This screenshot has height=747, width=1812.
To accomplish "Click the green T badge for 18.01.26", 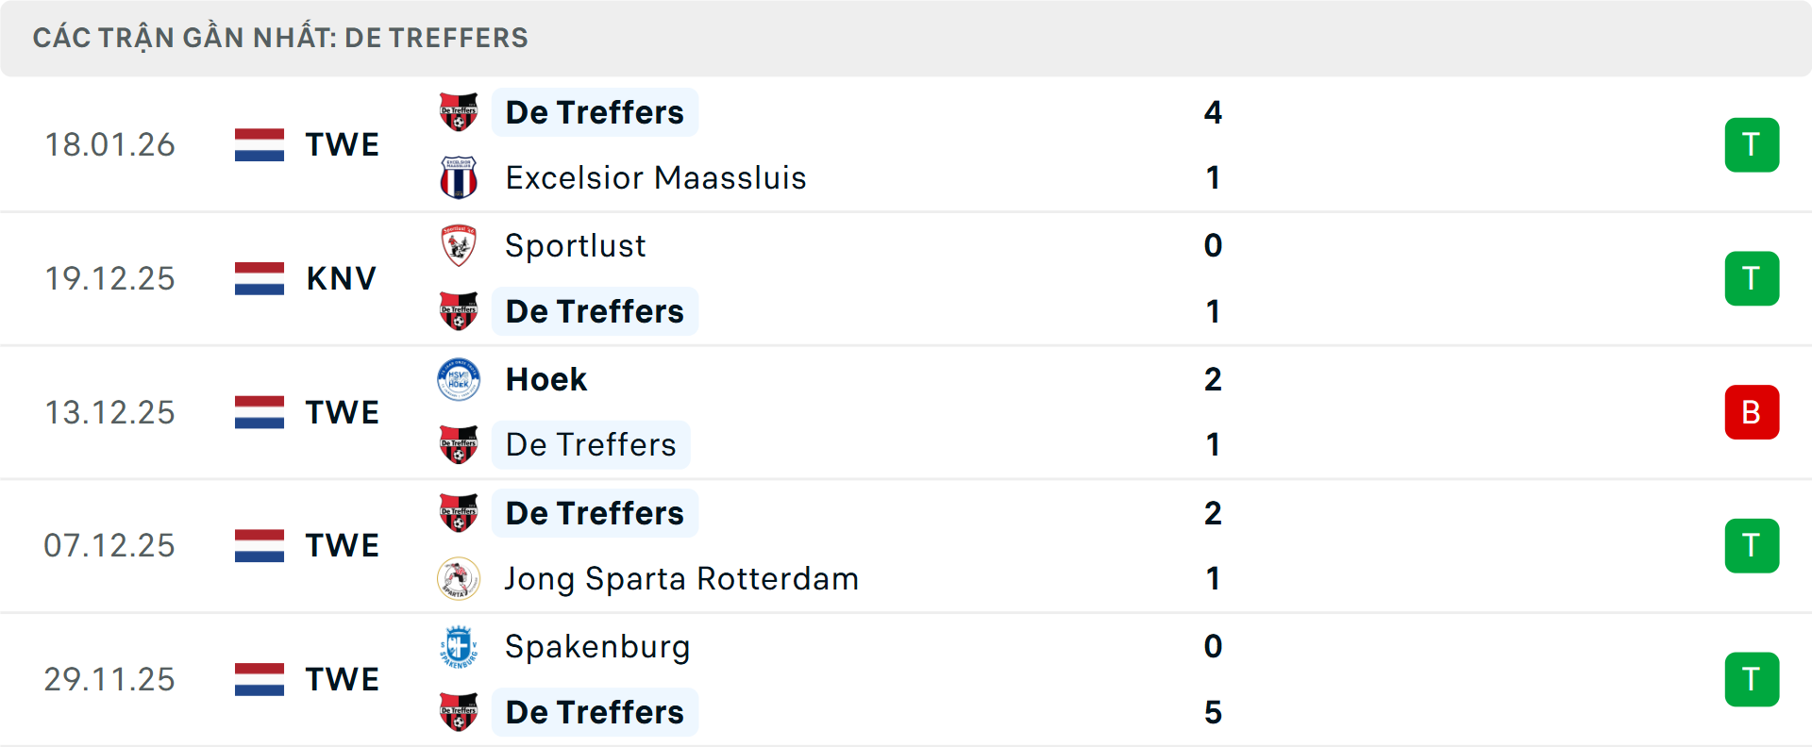I will click(1752, 144).
